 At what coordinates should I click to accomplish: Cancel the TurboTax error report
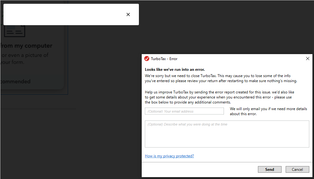point(297,169)
